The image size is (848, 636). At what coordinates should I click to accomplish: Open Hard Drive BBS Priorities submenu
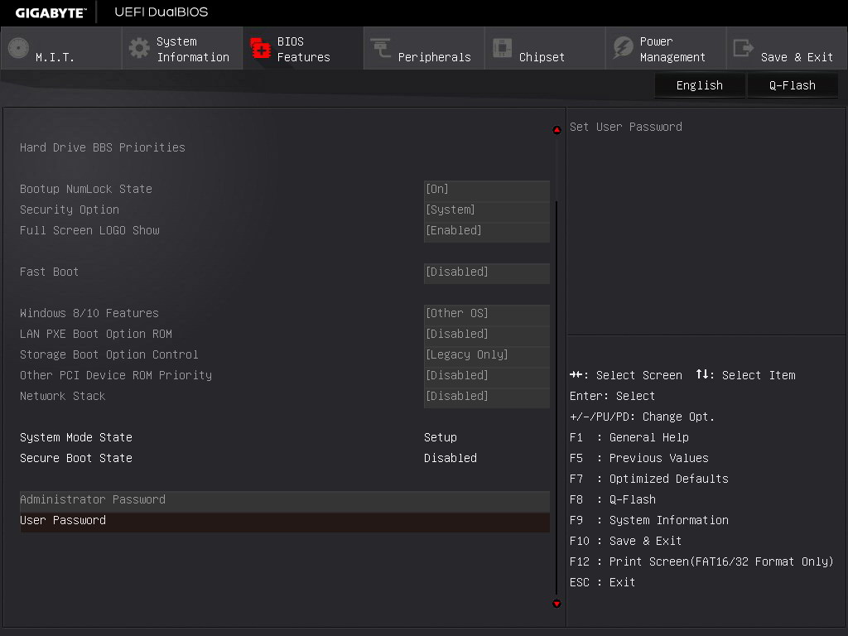103,147
